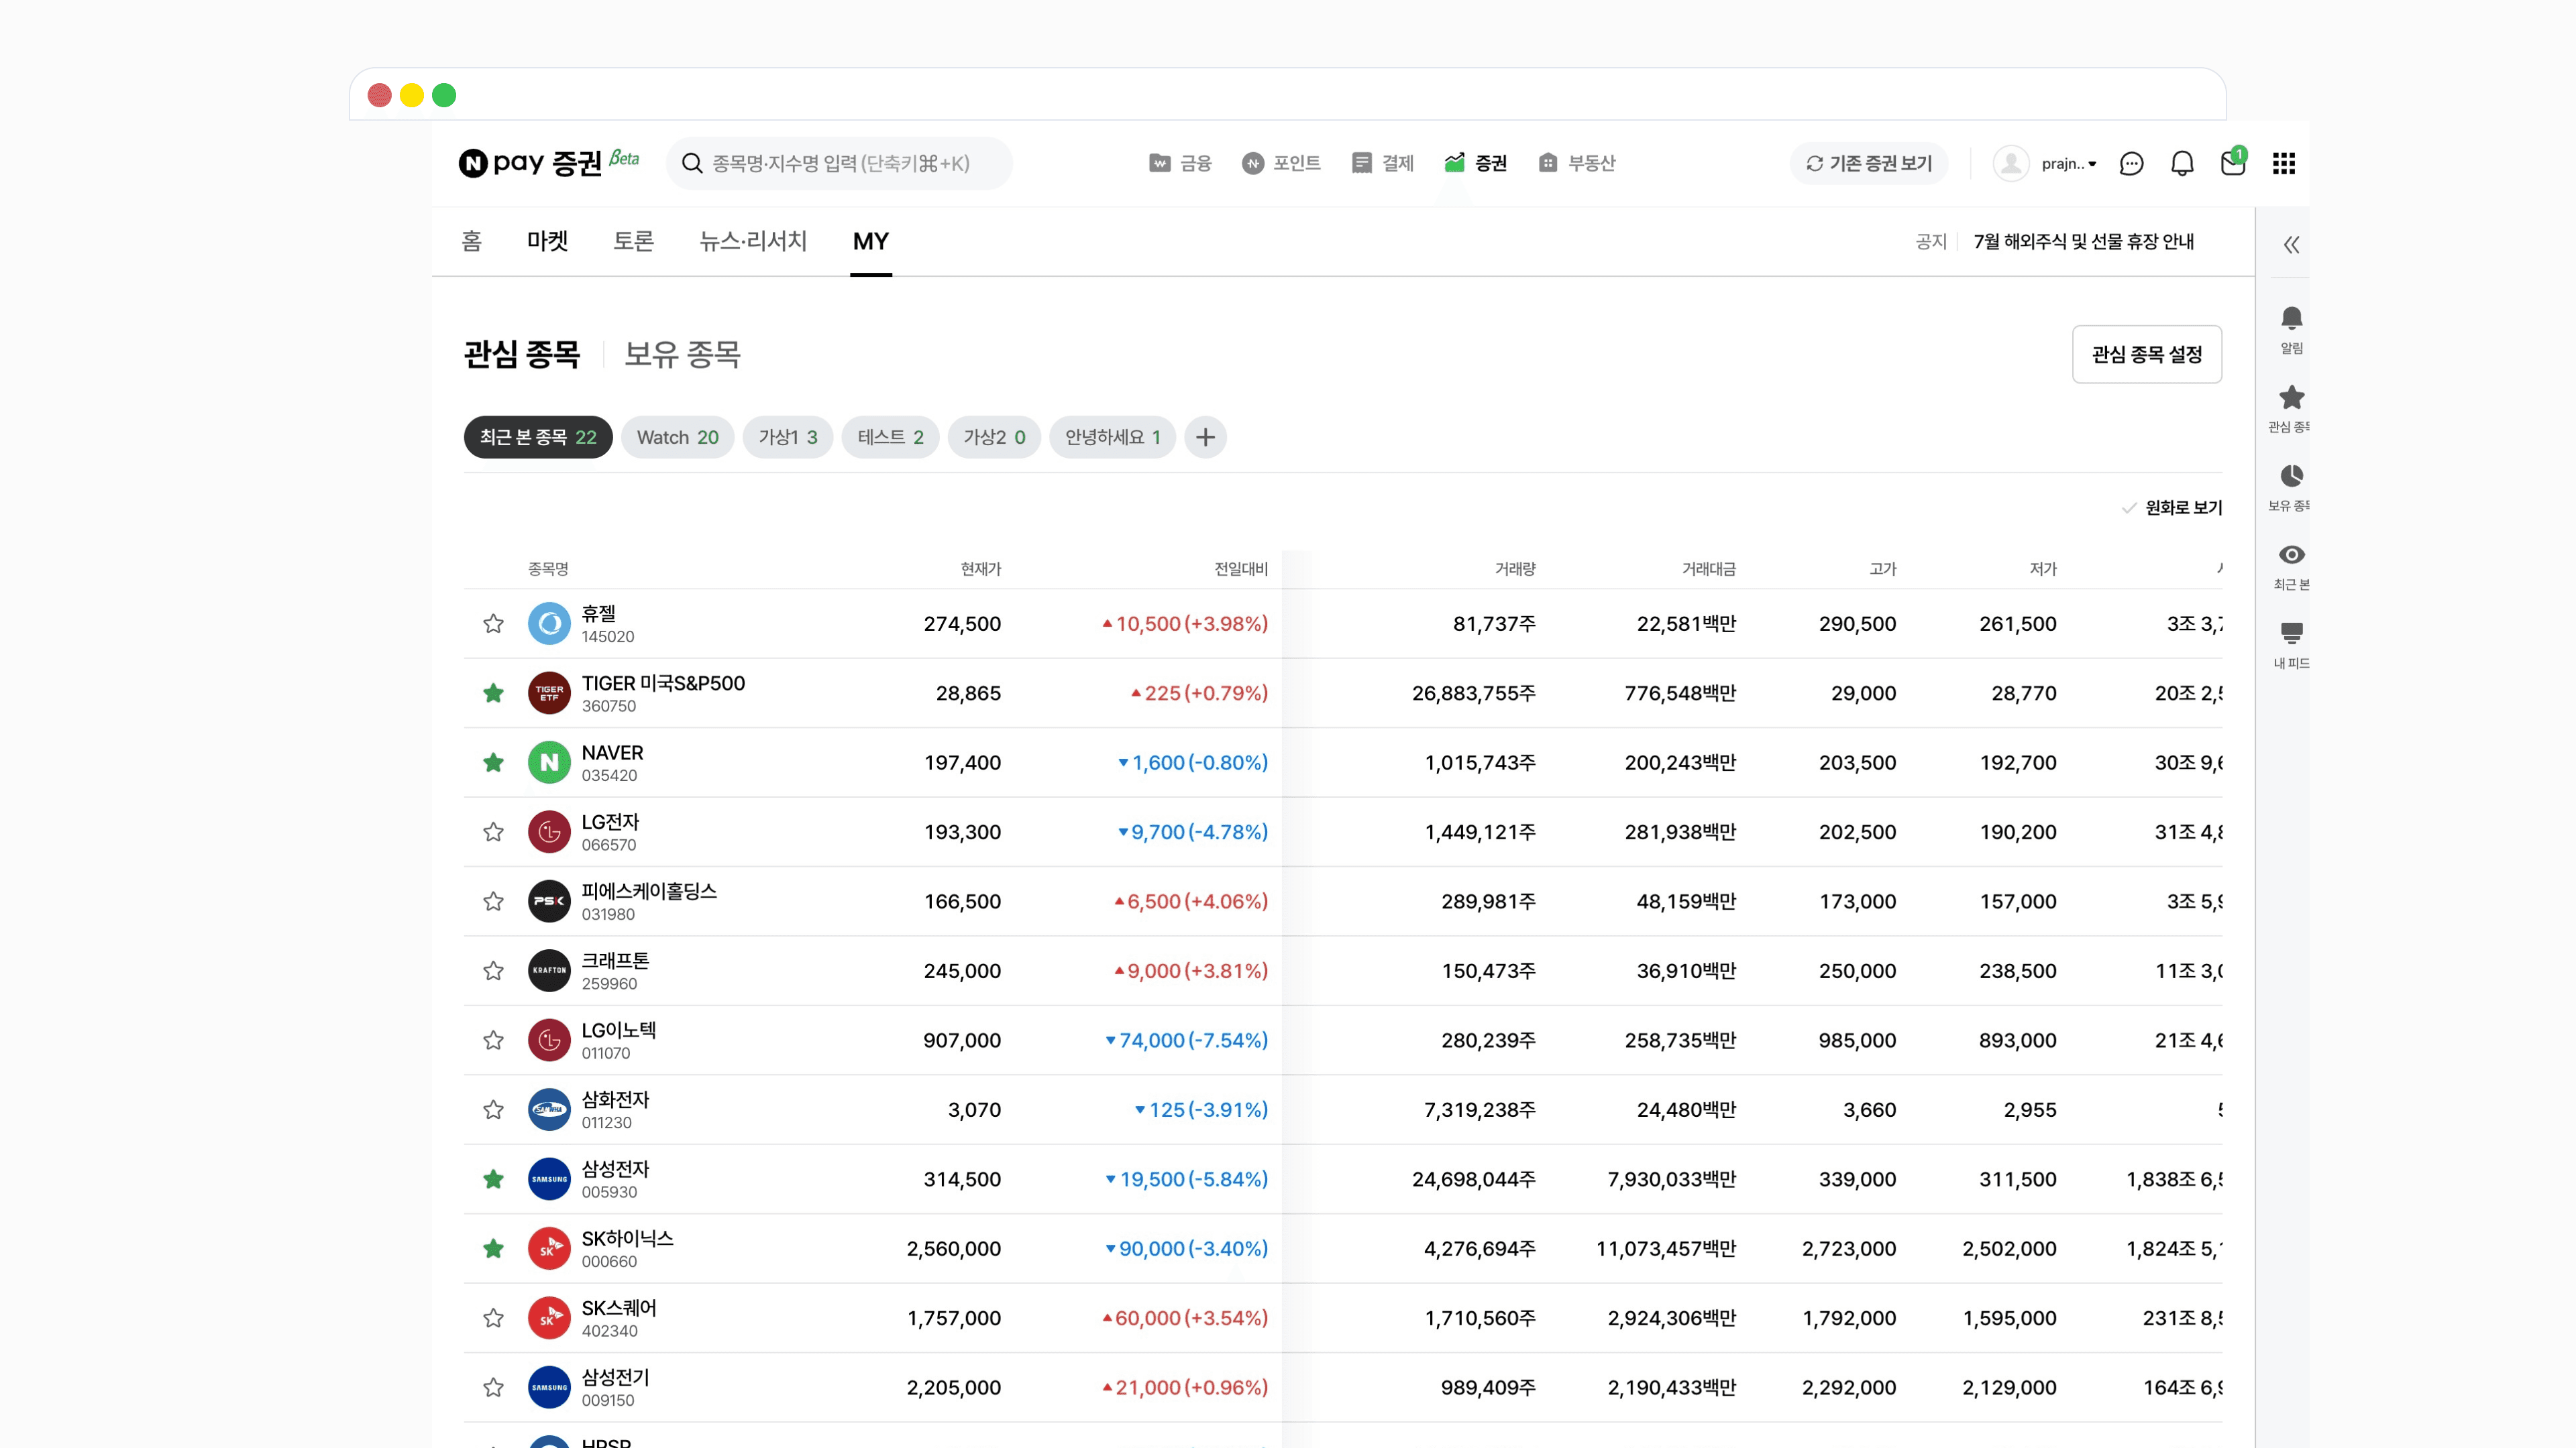This screenshot has width=2576, height=1448.
Task: Go to 포인트 in top navigation
Action: click(x=1281, y=163)
